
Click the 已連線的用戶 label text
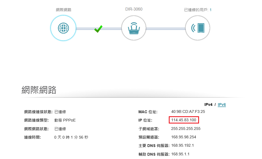point(196,10)
